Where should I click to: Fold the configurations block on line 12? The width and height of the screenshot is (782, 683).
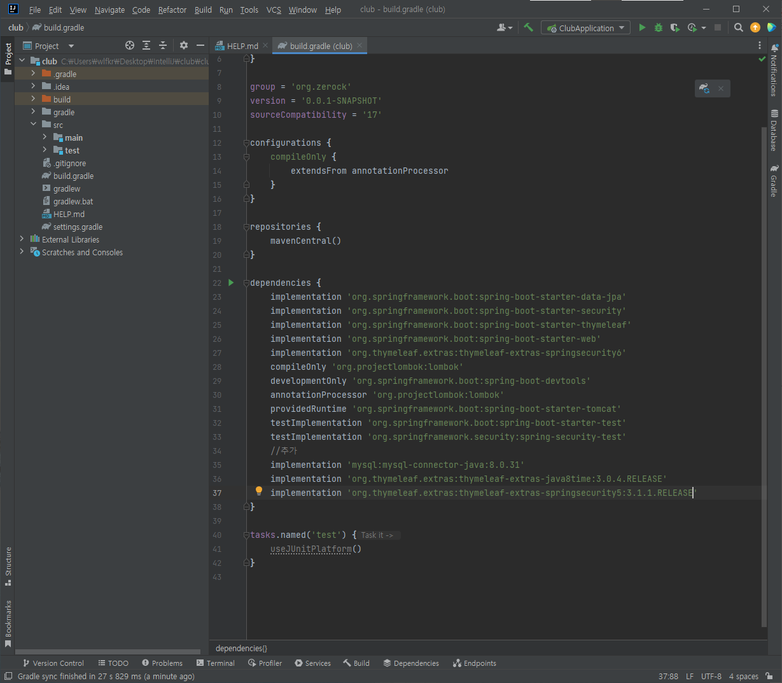(x=246, y=143)
